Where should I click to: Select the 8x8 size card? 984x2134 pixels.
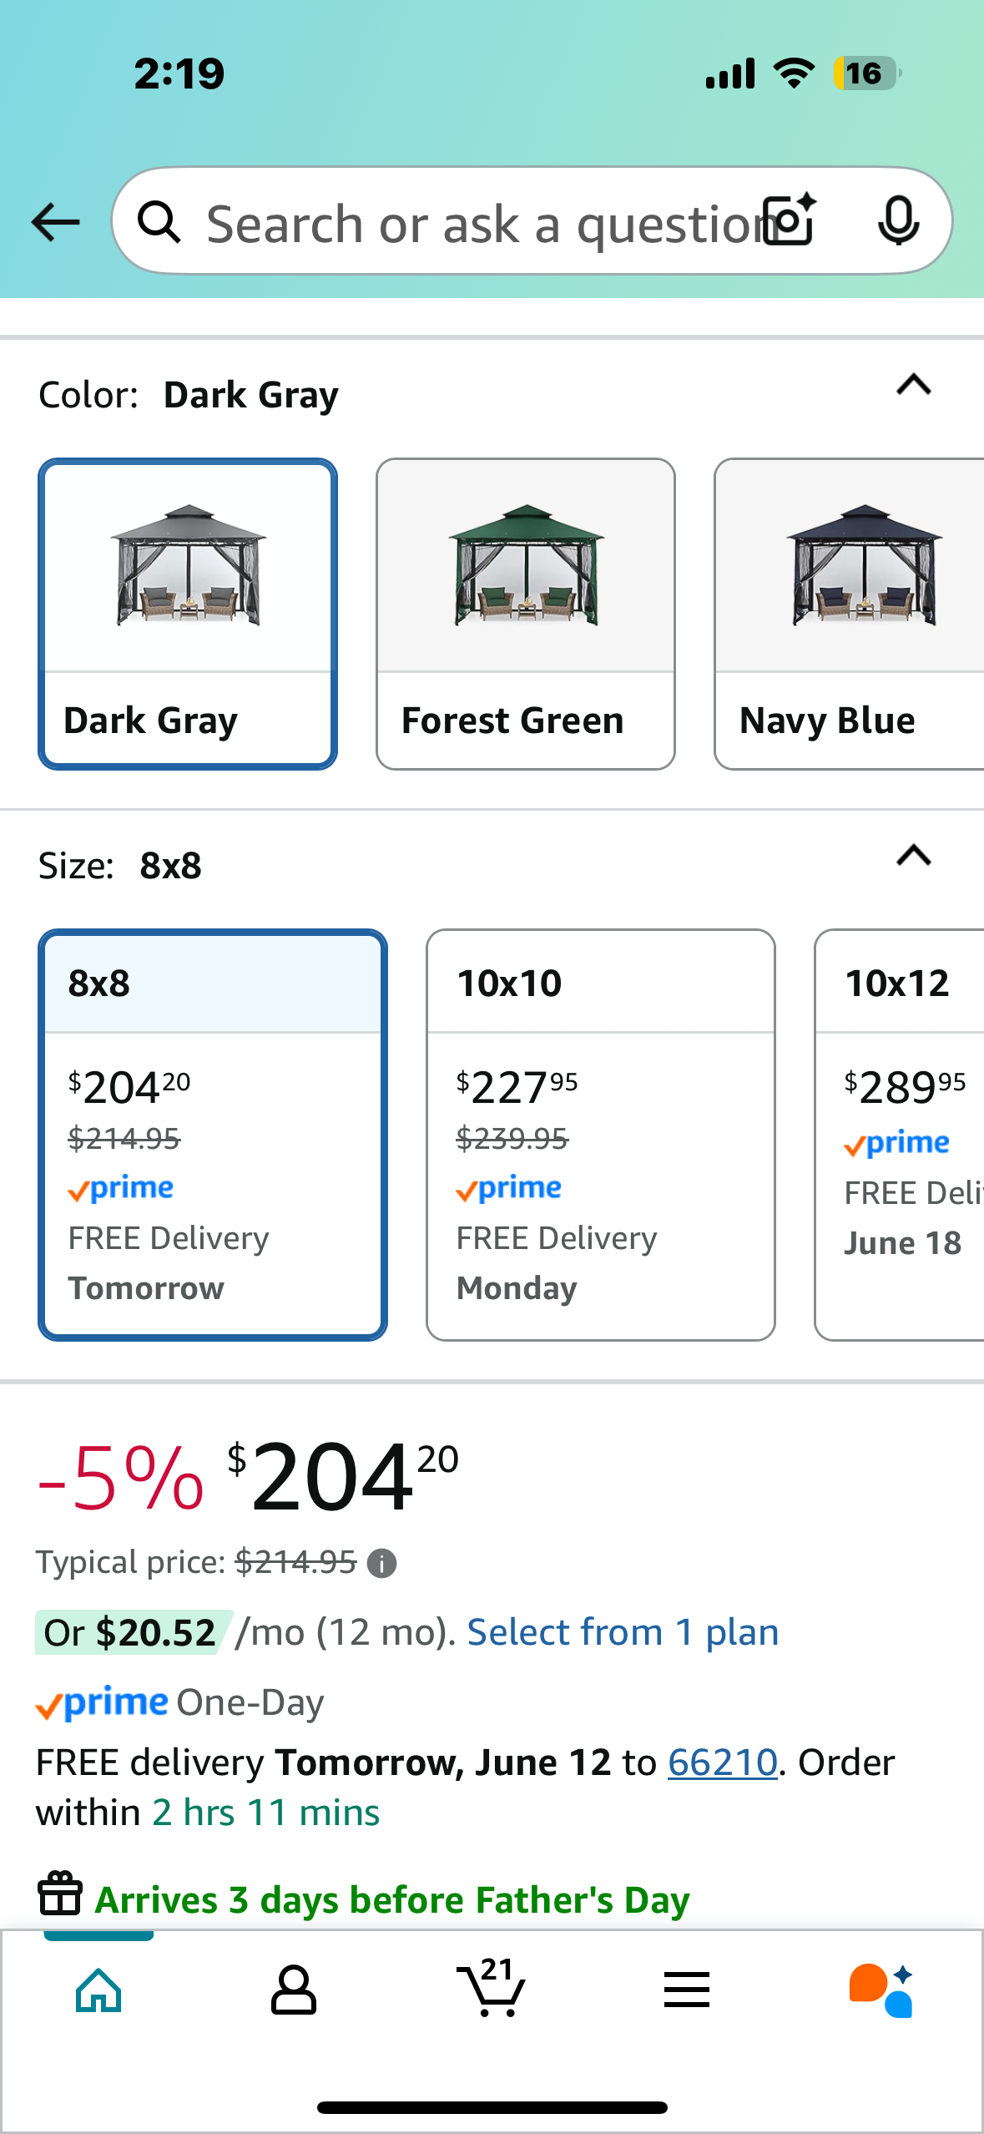(x=213, y=1135)
